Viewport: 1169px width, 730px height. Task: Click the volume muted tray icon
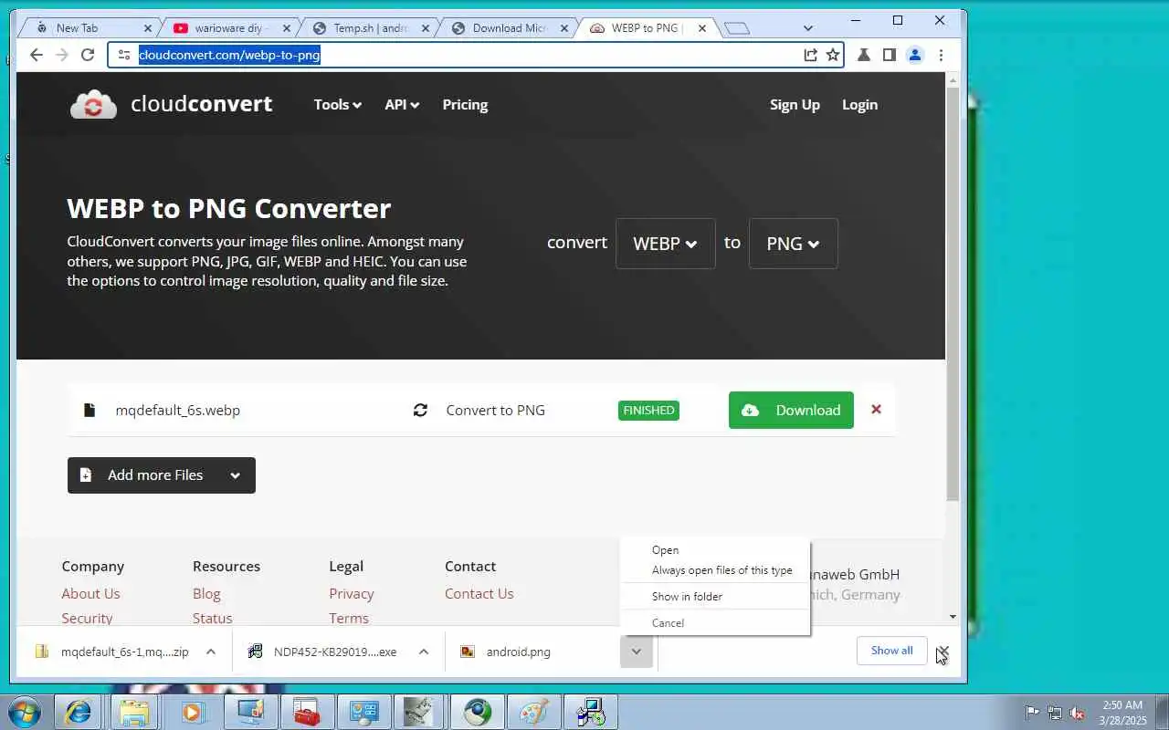coord(1078,713)
